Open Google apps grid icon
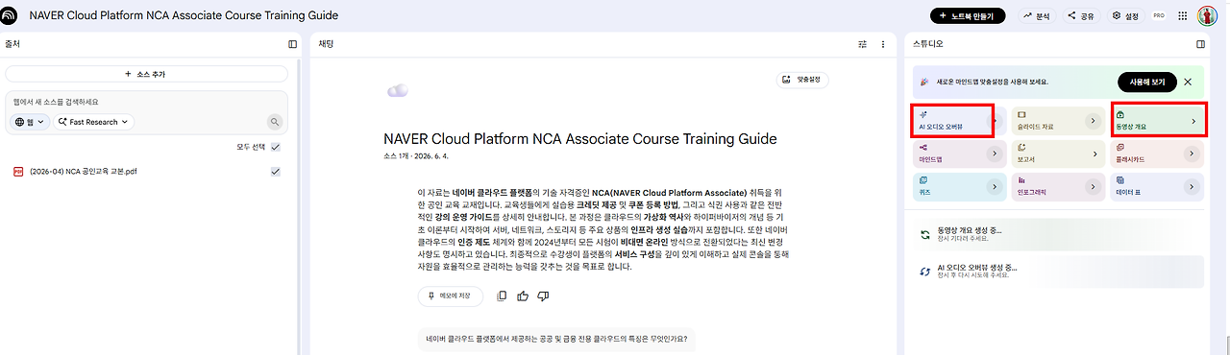 1183,16
